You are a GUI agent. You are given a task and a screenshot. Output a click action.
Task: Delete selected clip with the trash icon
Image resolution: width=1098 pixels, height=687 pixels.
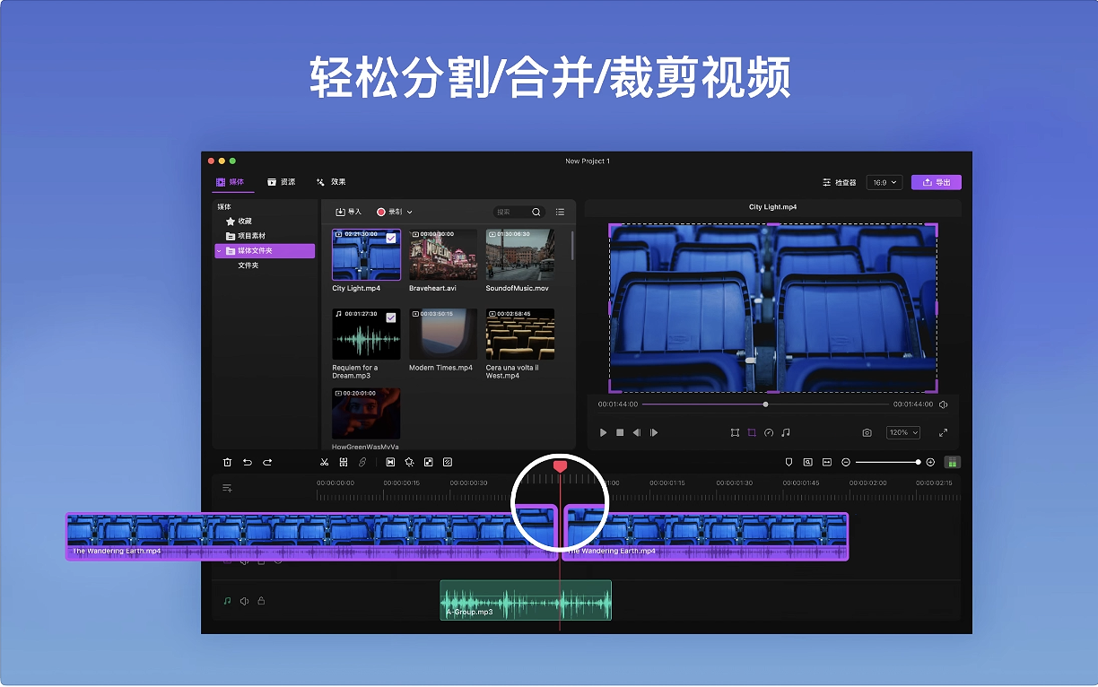coord(227,462)
